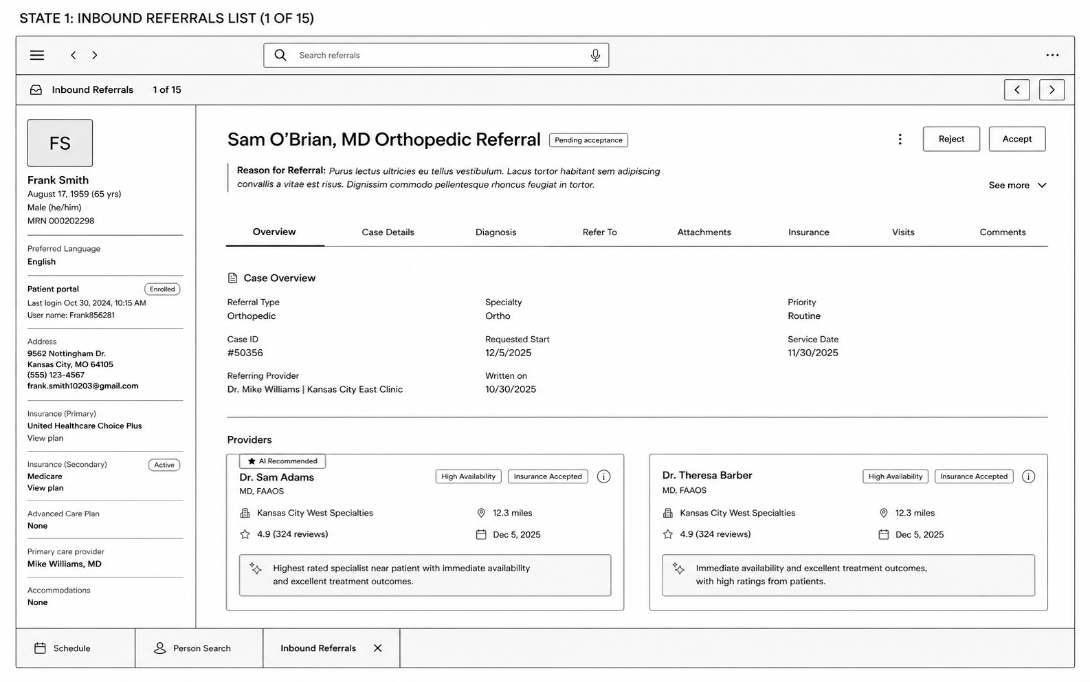This screenshot has height=682, width=1090.
Task: Select the Dr. Theresa Barber name
Action: (707, 475)
